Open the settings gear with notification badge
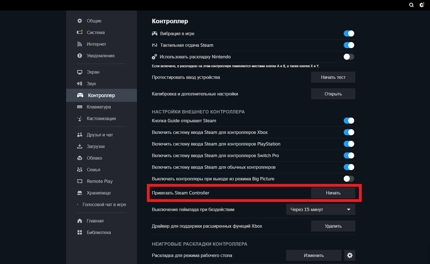The height and width of the screenshot is (264, 430). tap(422, 5)
